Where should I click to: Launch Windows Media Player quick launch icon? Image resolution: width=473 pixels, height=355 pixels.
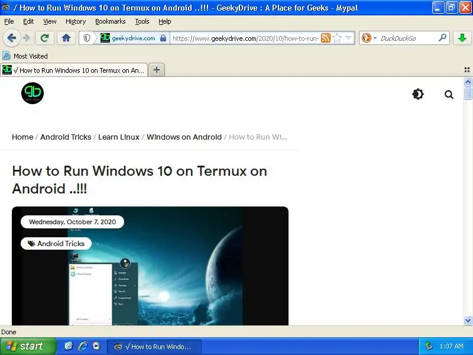click(96, 346)
